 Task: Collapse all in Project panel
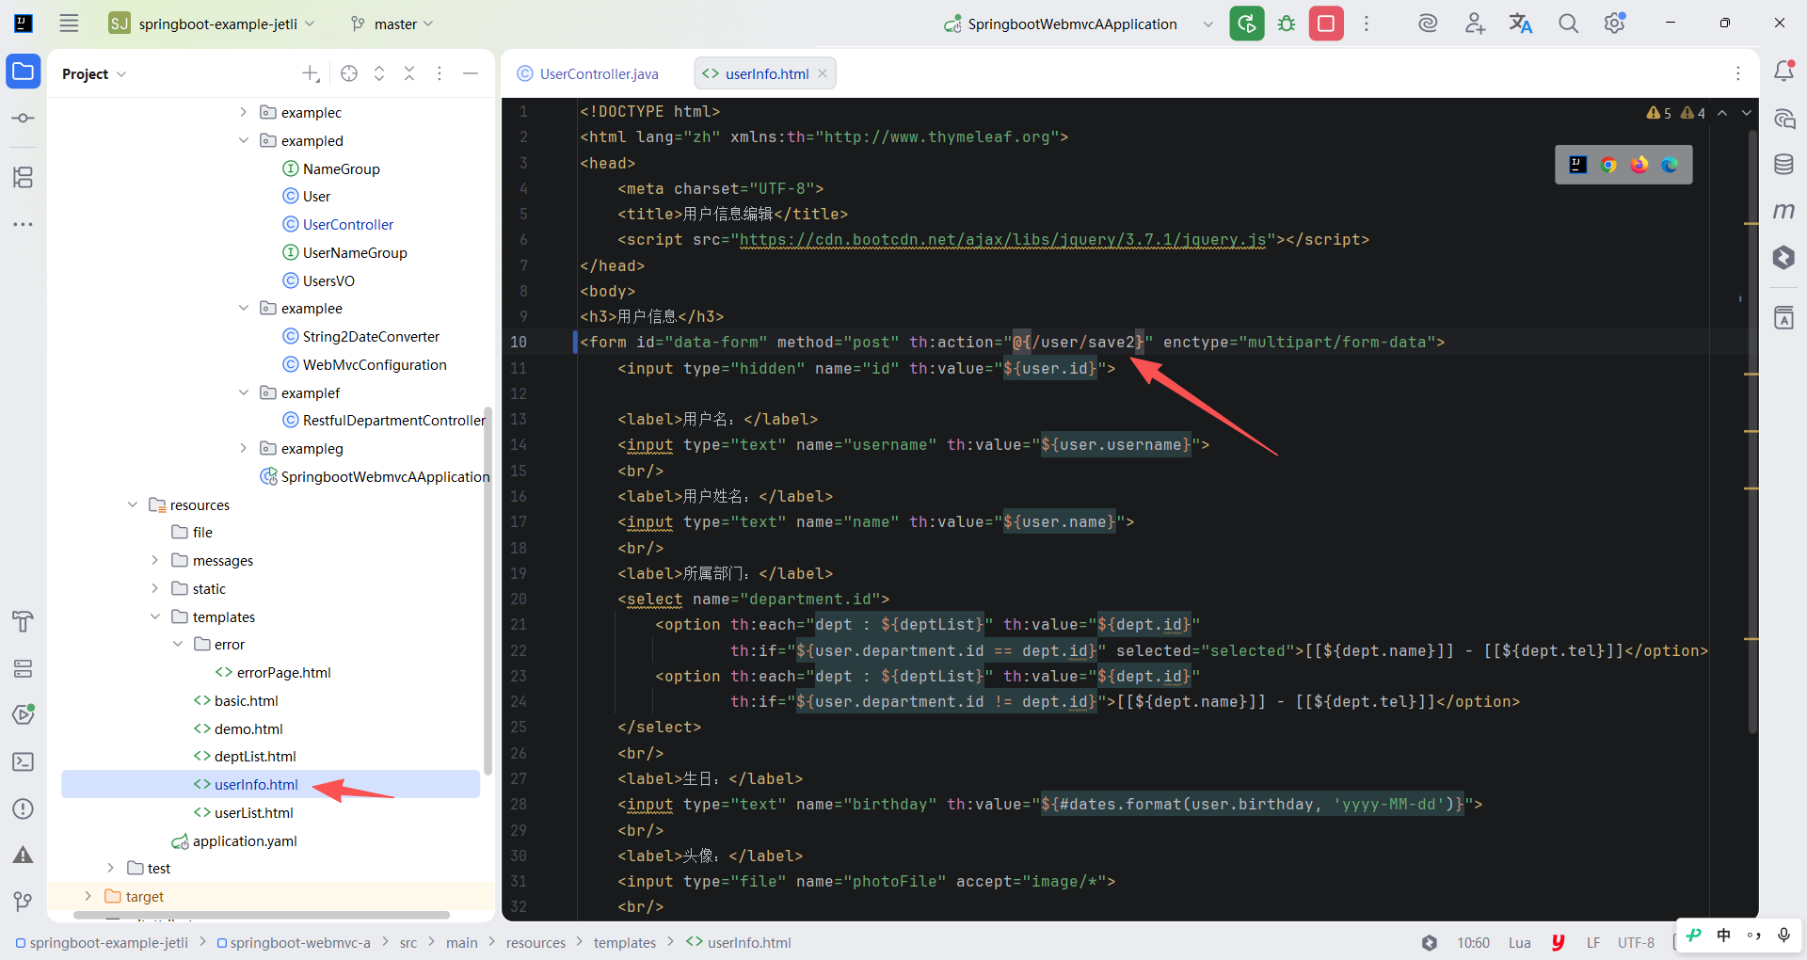tap(409, 73)
